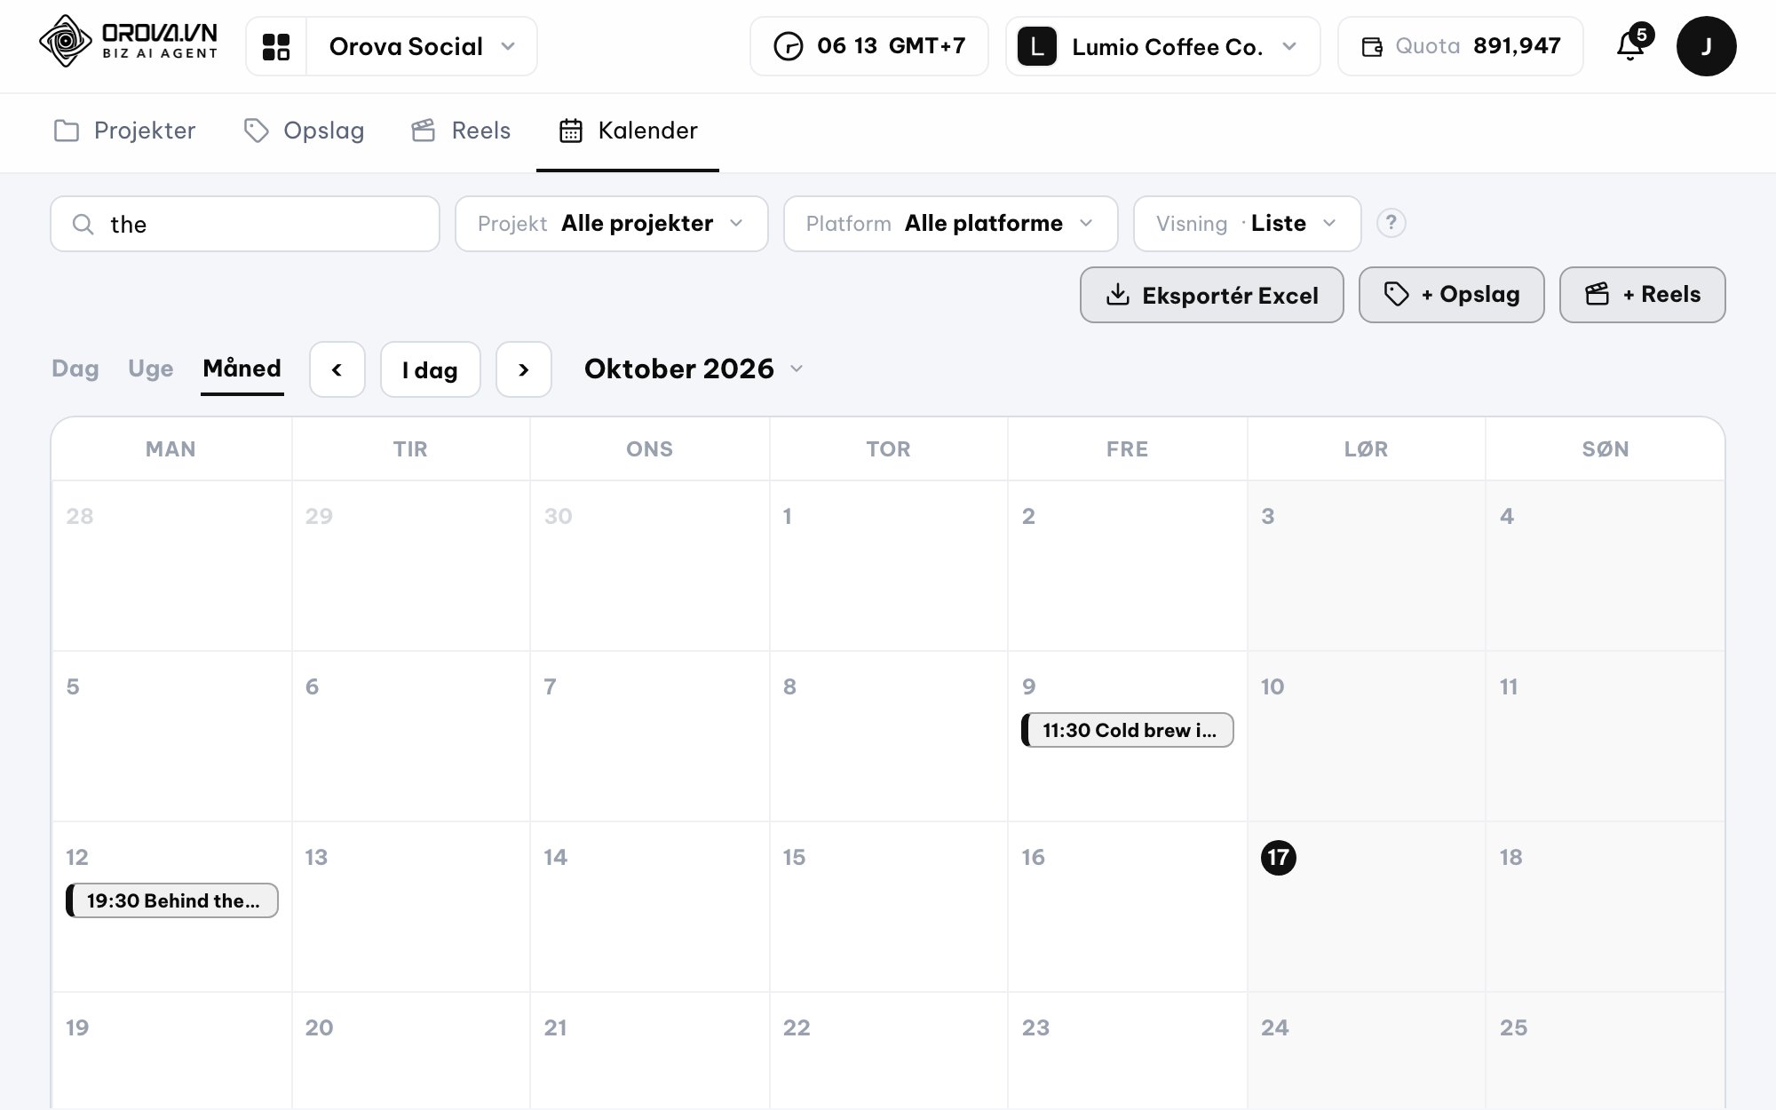Viewport: 1776px width, 1110px height.
Task: Go to the Reels tab
Action: pyautogui.click(x=461, y=131)
